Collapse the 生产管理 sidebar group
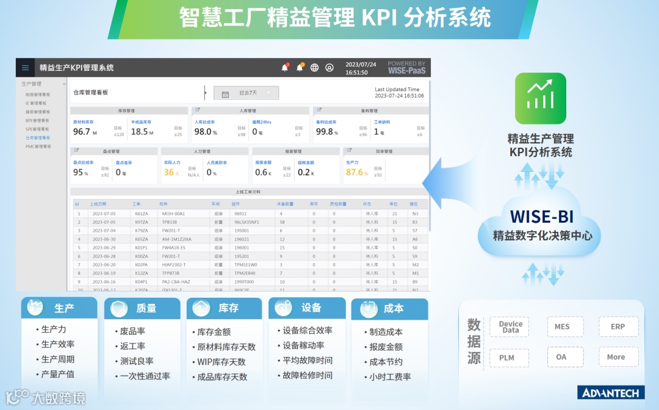659x410 pixels. [64, 84]
